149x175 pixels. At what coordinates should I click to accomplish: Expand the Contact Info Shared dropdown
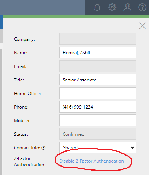[x=97, y=147]
